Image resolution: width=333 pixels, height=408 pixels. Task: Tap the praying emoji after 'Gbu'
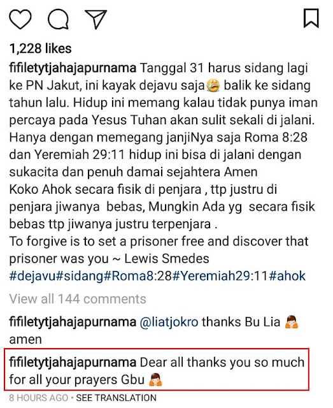(x=155, y=379)
